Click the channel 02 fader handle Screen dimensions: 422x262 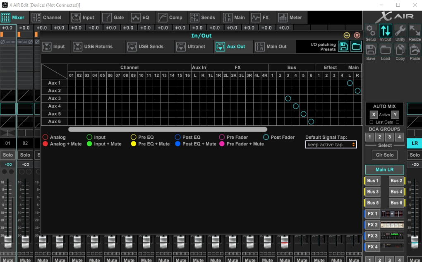pos(25,241)
